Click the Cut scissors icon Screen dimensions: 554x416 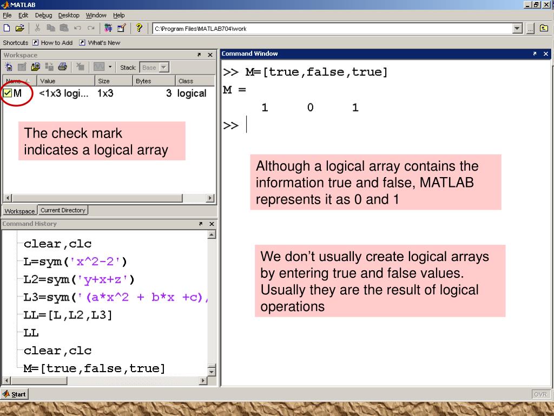[37, 28]
